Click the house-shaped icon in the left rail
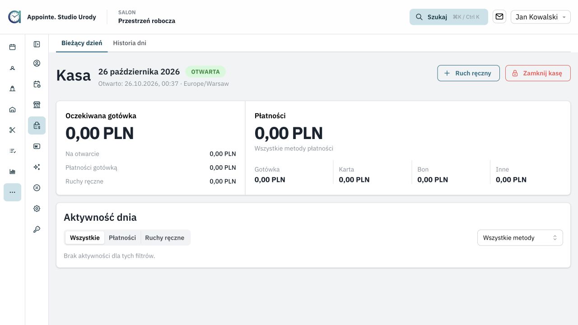Viewport: 578px width, 325px height. [12, 109]
